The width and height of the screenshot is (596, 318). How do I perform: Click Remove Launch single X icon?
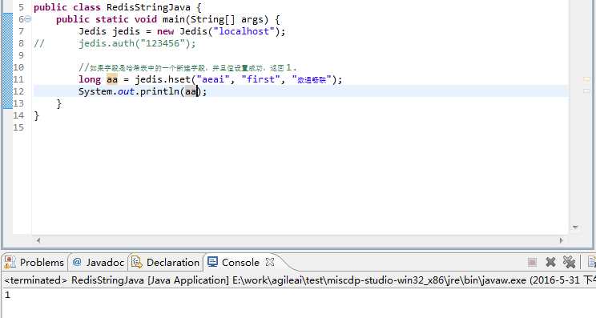(x=550, y=262)
